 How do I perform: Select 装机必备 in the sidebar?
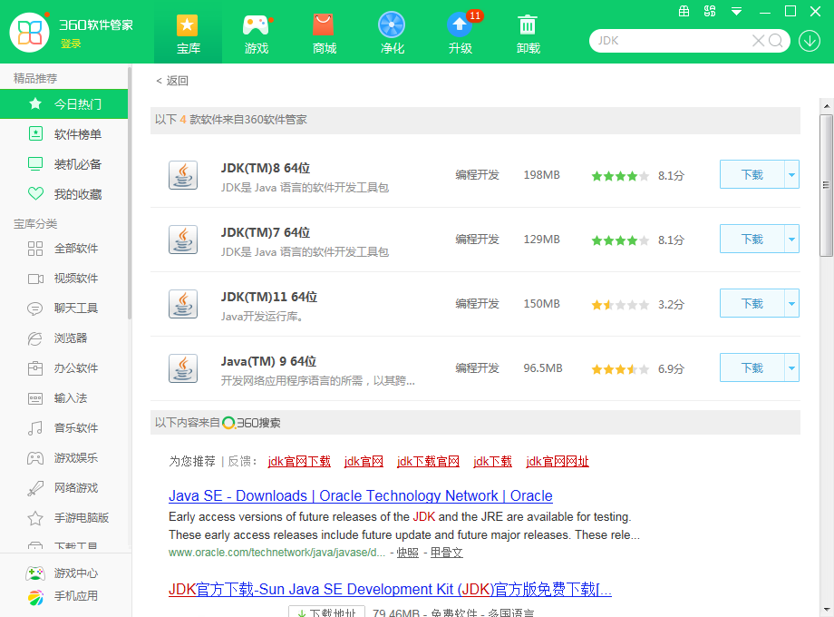77,164
